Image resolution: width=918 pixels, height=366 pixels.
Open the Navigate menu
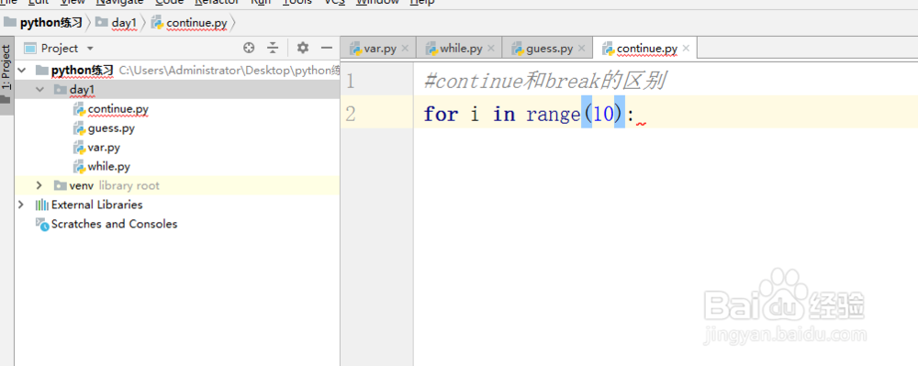coord(120,3)
